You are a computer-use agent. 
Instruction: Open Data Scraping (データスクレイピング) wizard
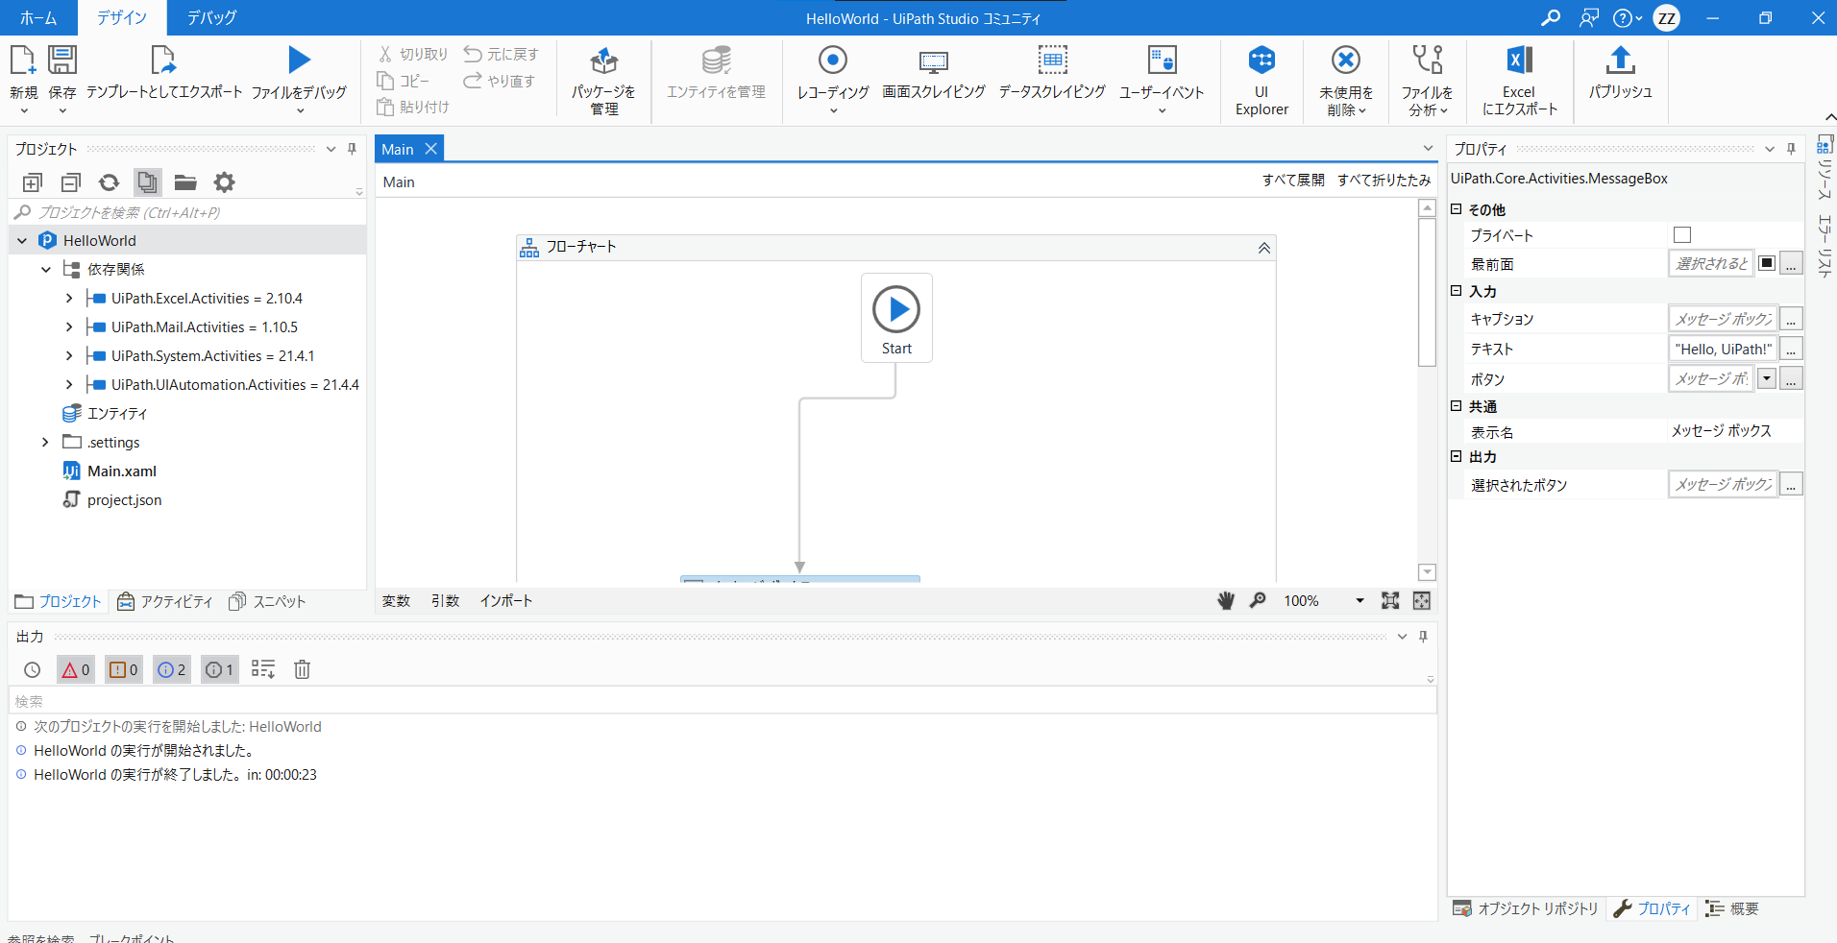1052,74
